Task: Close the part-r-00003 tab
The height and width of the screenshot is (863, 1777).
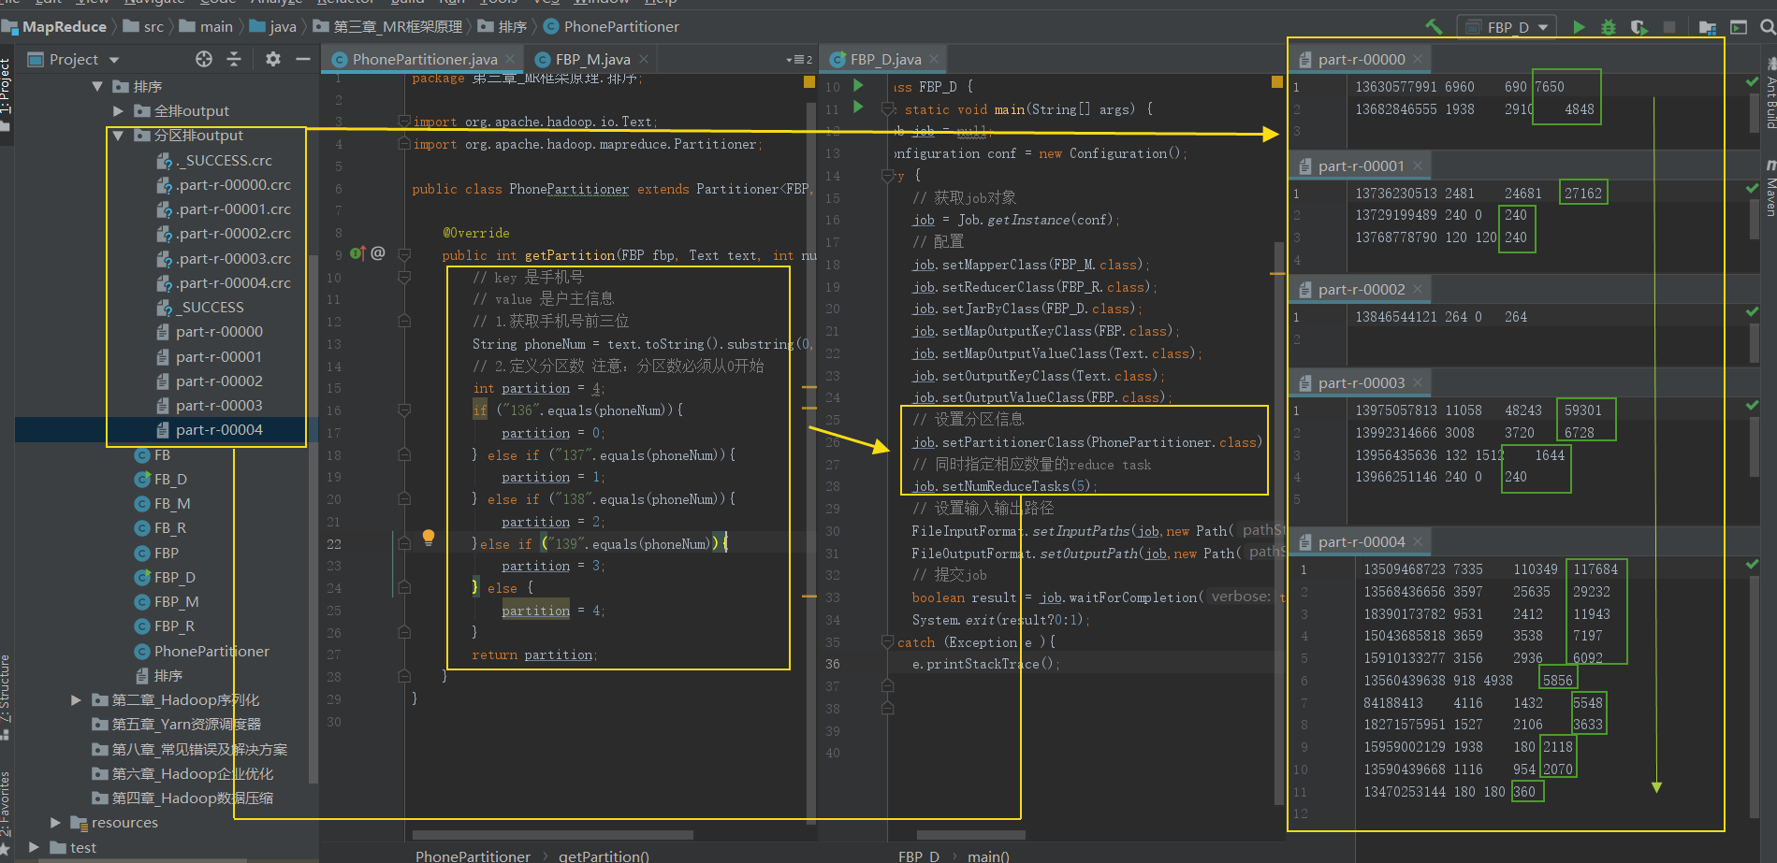Action: coord(1418,382)
